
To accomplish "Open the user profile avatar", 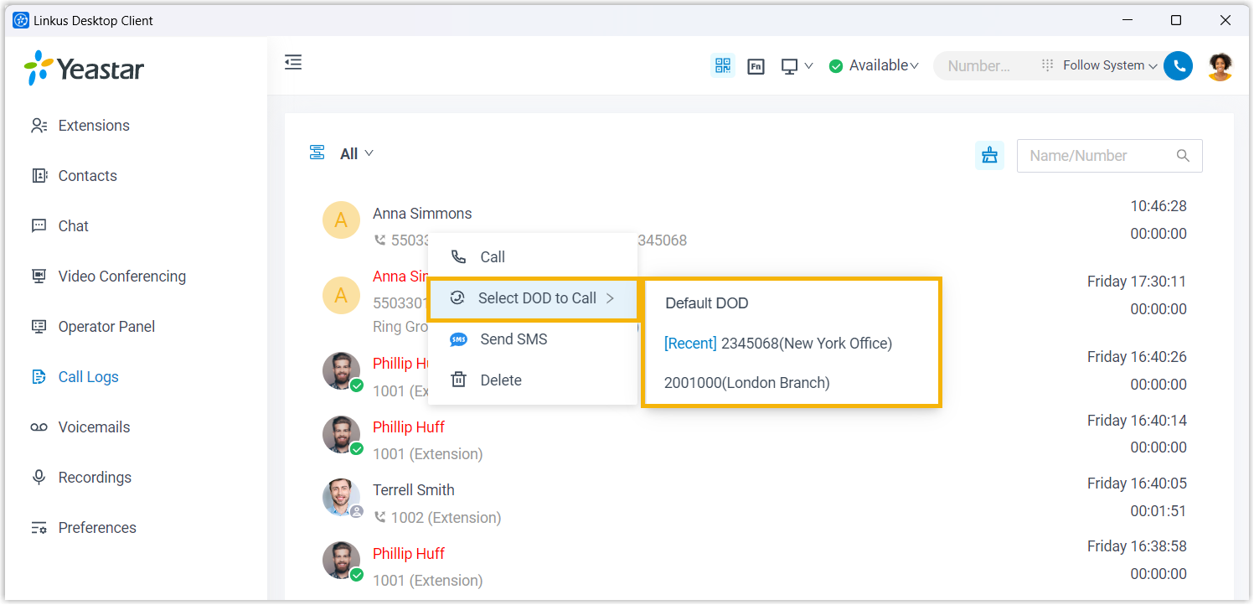I will [1220, 66].
